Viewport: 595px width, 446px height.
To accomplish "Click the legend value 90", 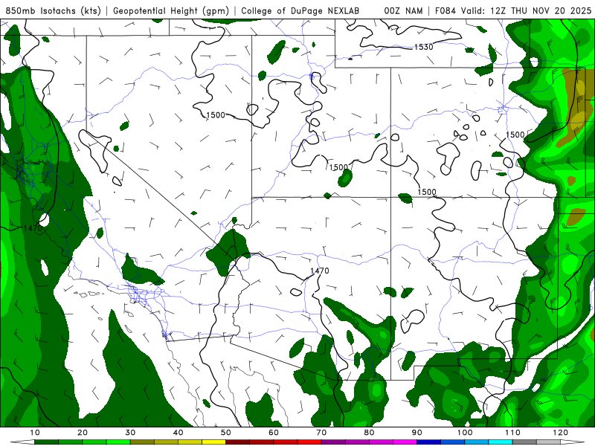I will pos(417,433).
